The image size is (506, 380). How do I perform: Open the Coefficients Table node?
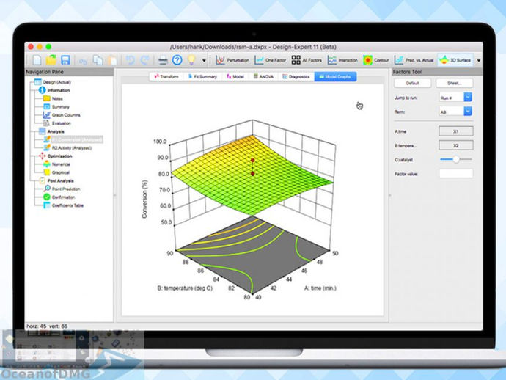pyautogui.click(x=64, y=205)
